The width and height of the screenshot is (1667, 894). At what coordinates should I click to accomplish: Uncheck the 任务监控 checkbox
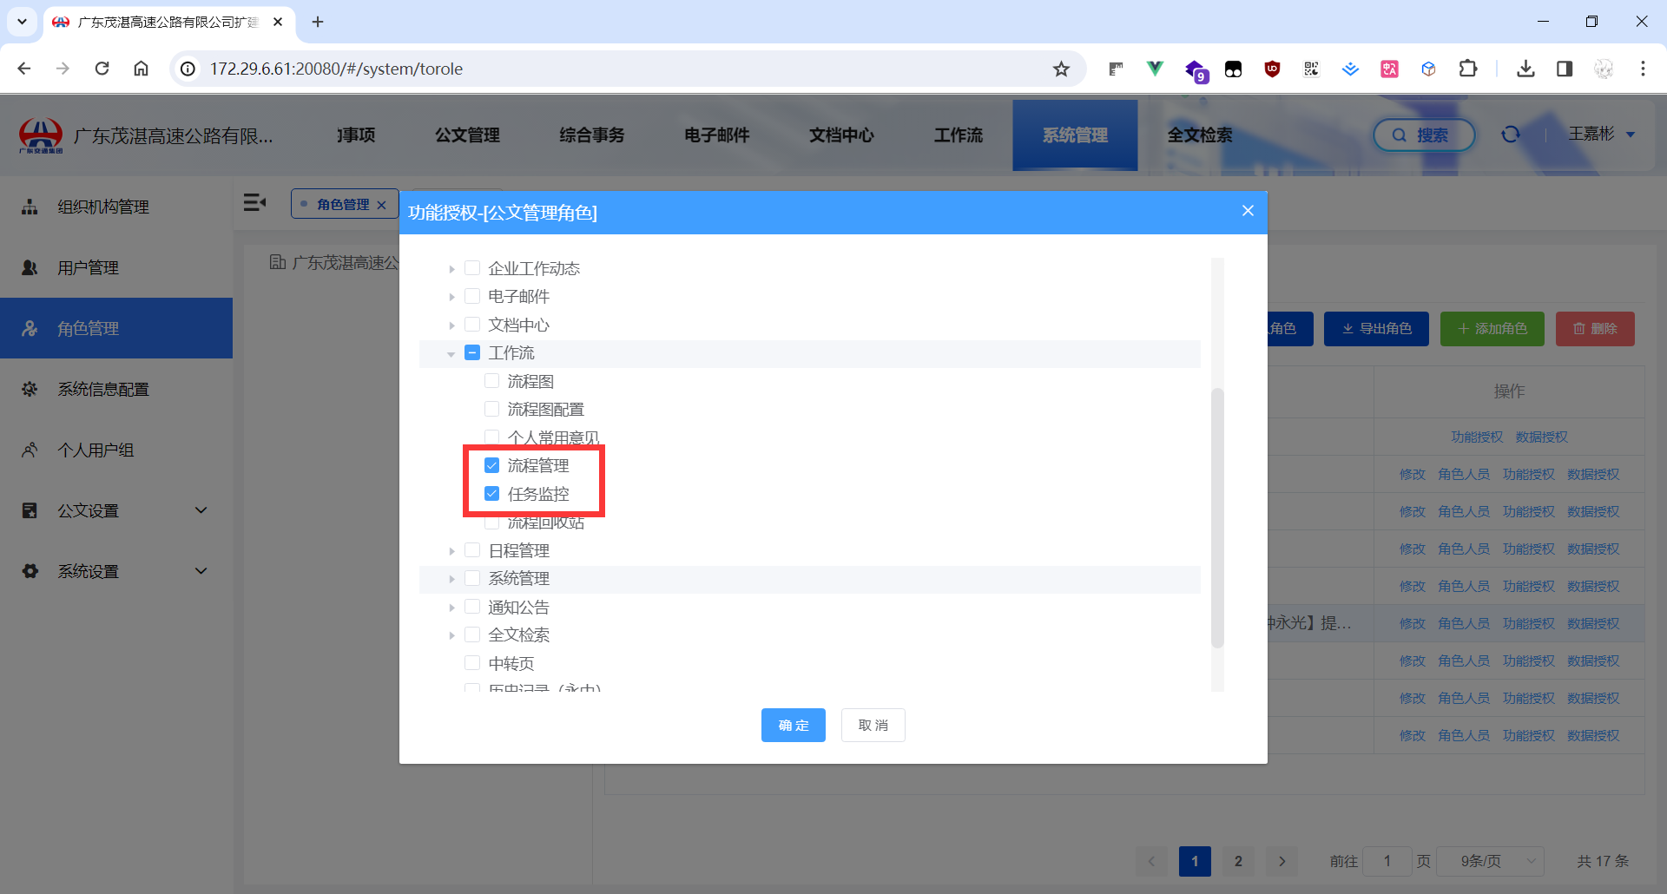[x=491, y=494]
